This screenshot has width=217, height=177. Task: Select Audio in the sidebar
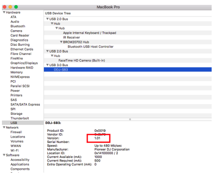[x=15, y=21]
